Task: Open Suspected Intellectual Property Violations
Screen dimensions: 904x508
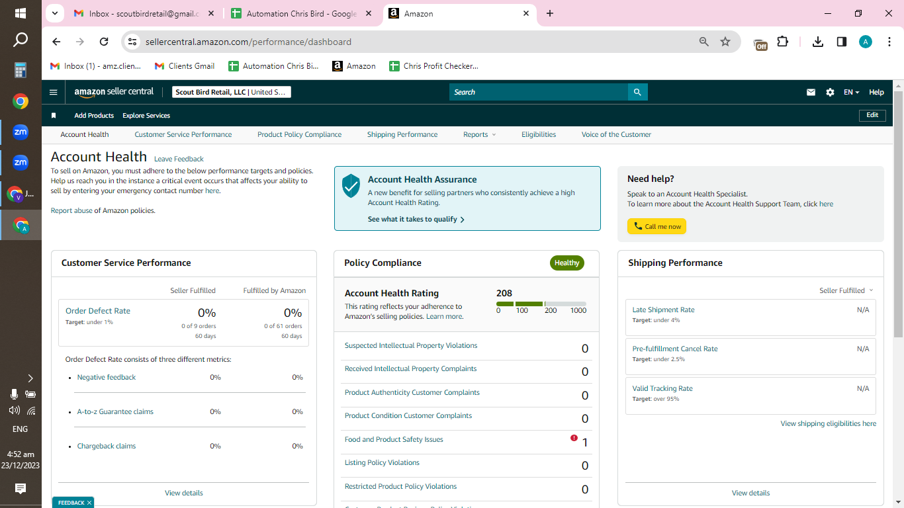Action: click(411, 345)
